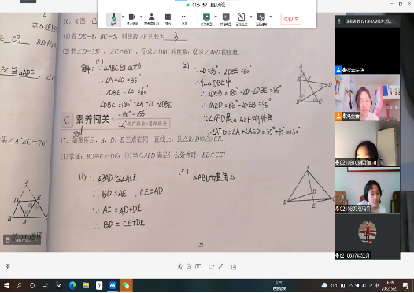This screenshot has height=293, width=414.
Task: Open Microsoft Edge from the taskbar
Action: click(72, 286)
